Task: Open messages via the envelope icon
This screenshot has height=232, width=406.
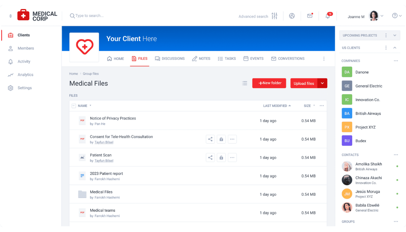Action: (x=310, y=16)
